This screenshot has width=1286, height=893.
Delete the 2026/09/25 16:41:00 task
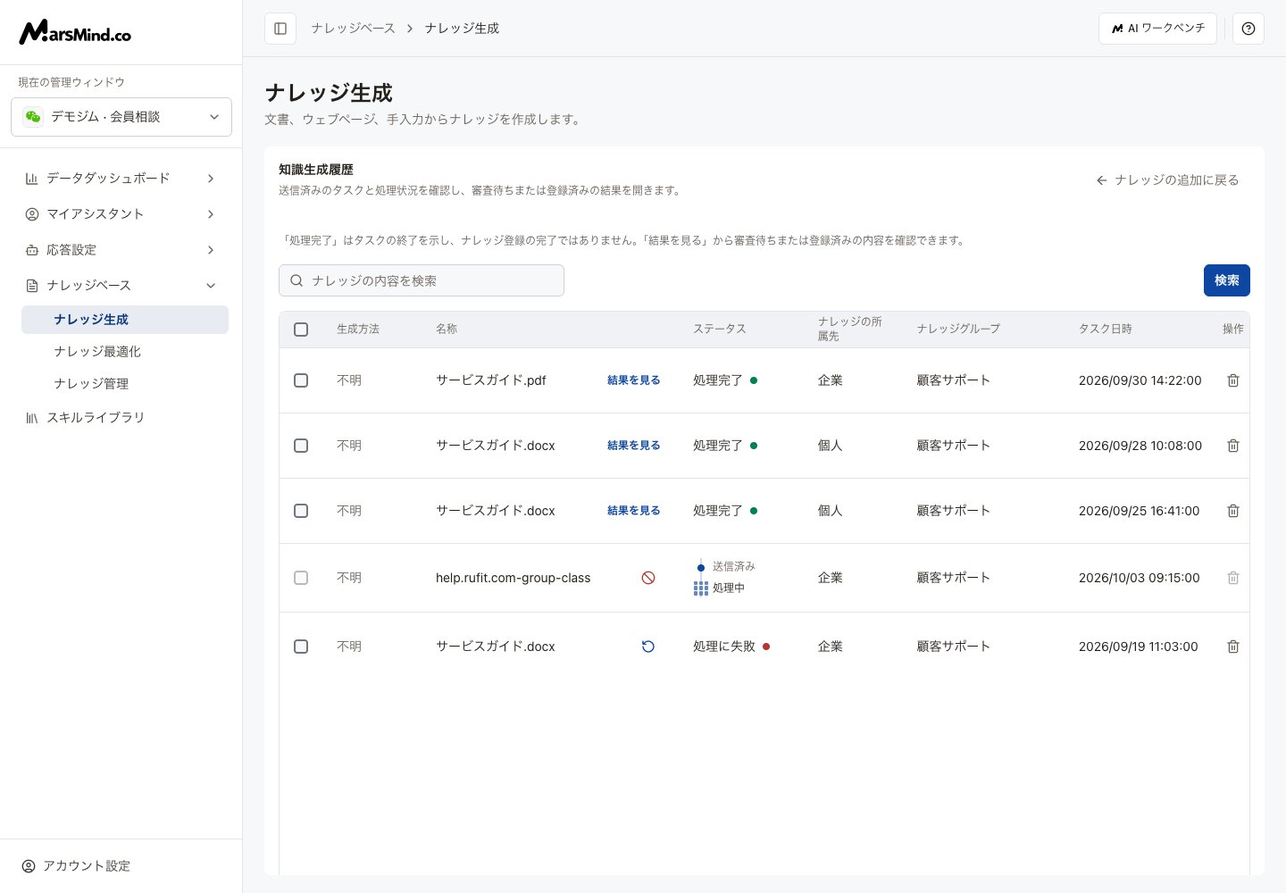(x=1233, y=511)
